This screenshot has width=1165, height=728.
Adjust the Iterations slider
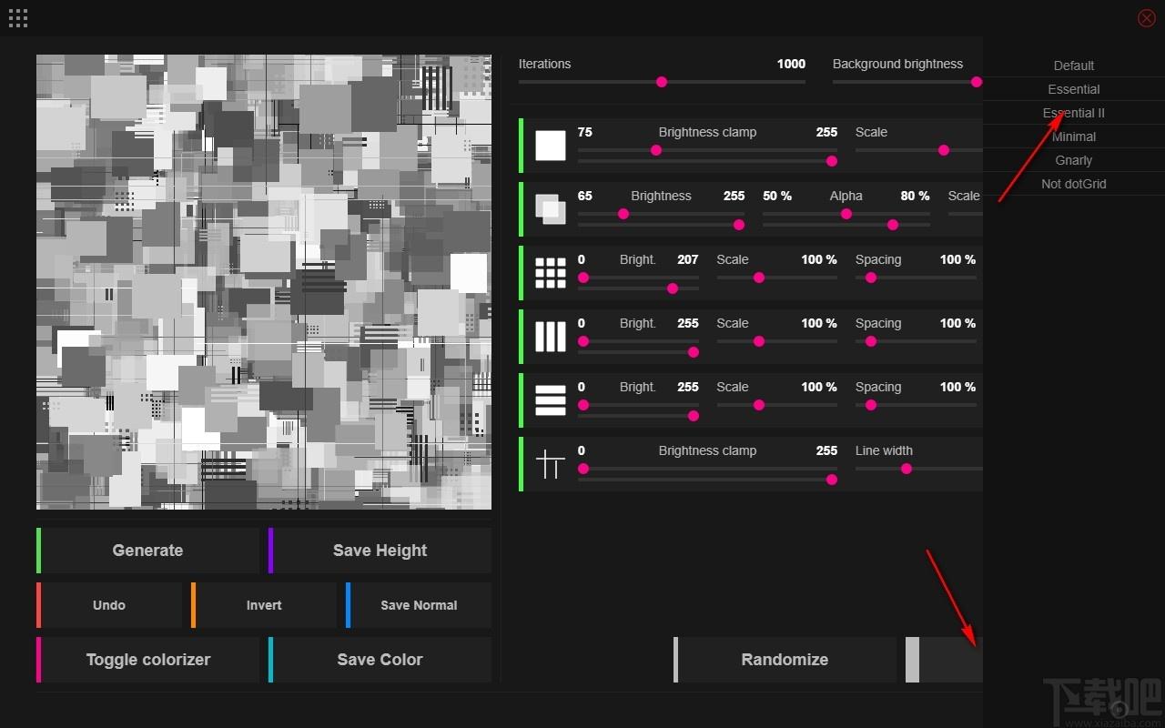[x=662, y=82]
